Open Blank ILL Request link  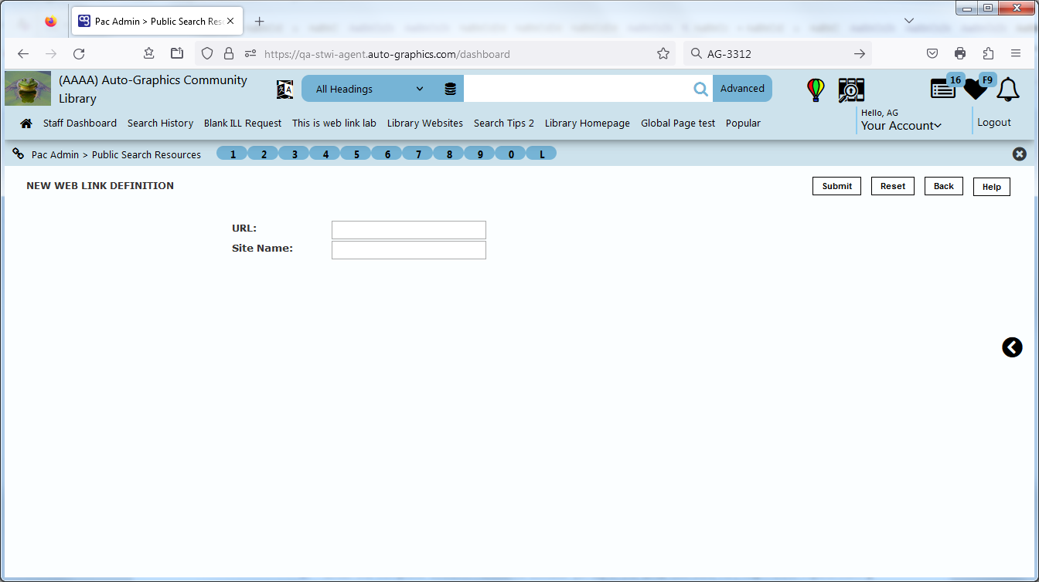[x=243, y=124]
